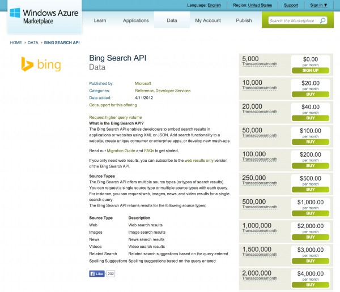This screenshot has height=292, width=340.
Task: Click the 100,000 Transactions/month label
Action: [260, 156]
